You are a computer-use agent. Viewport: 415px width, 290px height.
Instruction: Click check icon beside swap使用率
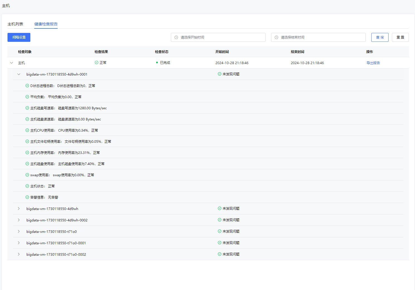(27, 175)
